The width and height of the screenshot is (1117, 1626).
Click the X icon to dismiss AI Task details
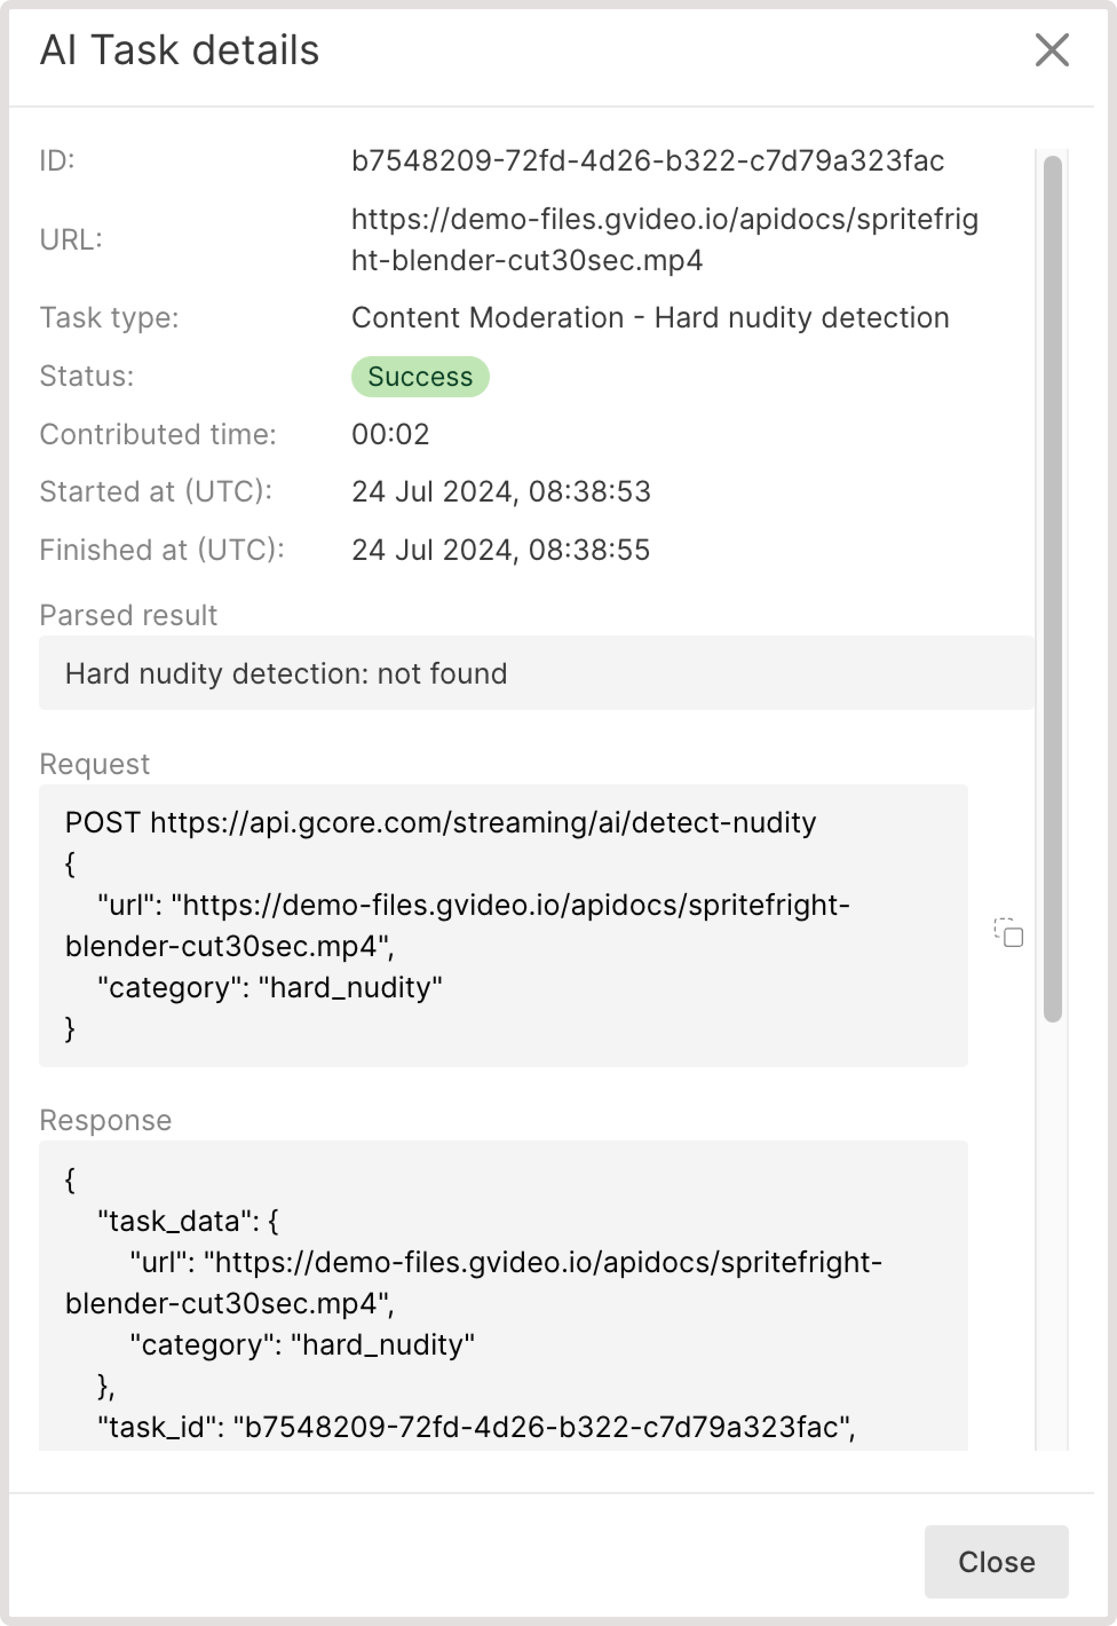click(1051, 50)
